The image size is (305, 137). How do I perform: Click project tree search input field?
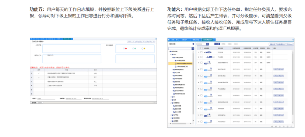tap(180, 49)
